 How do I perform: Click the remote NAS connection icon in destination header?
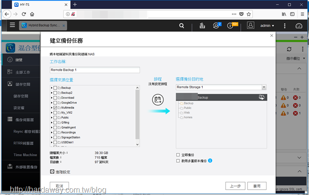(x=262, y=97)
